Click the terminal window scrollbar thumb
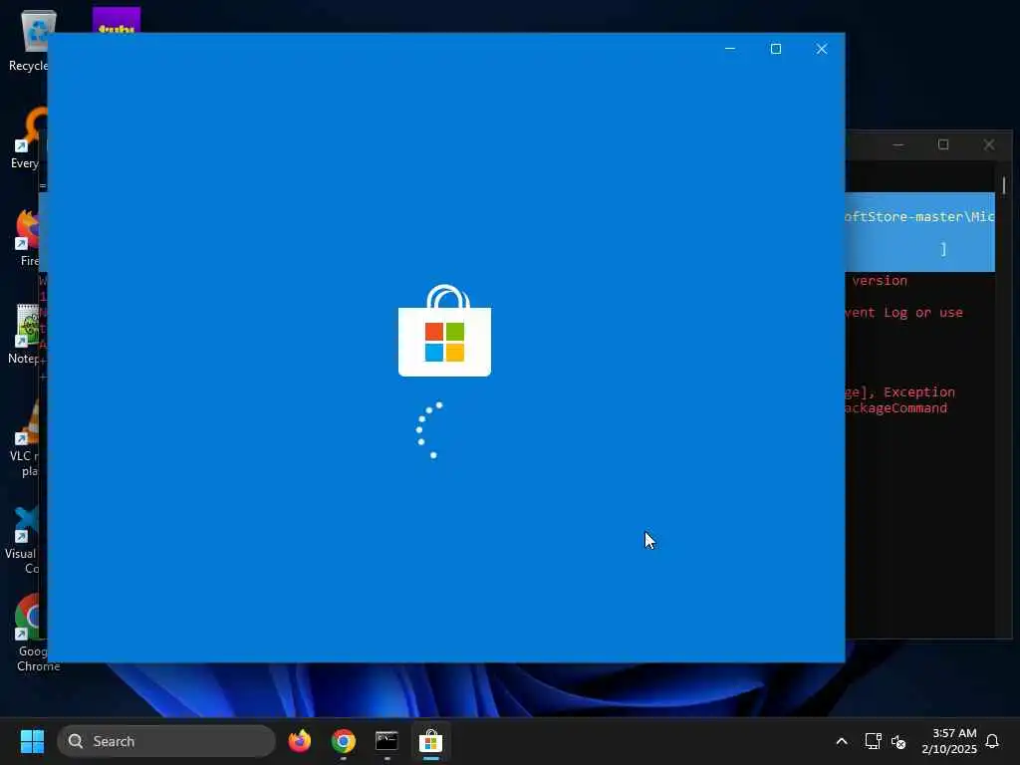This screenshot has width=1020, height=765. tap(1004, 185)
